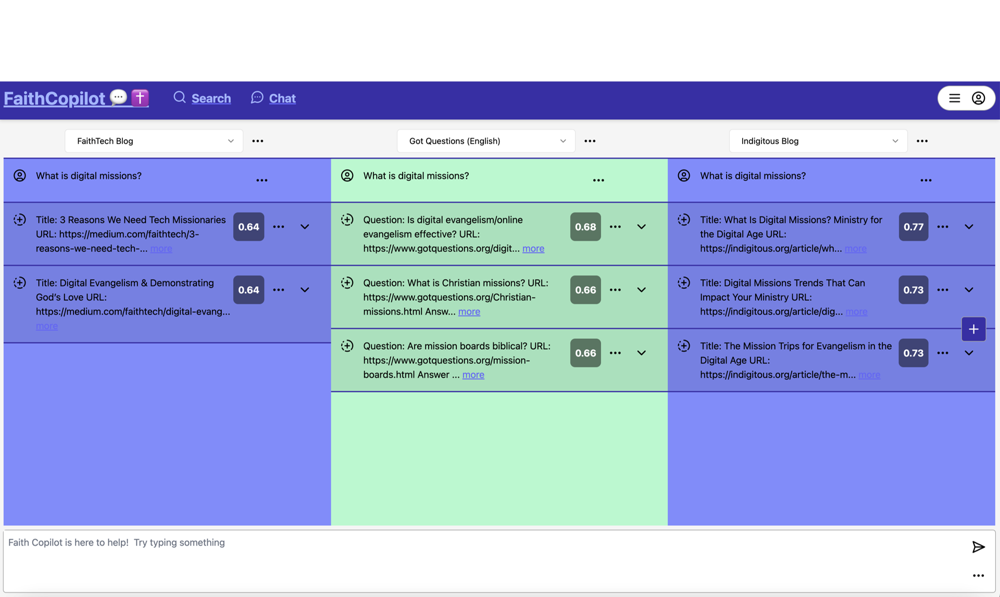Click the 0.68 score badge
Viewport: 1000px width, 597px height.
coord(585,227)
